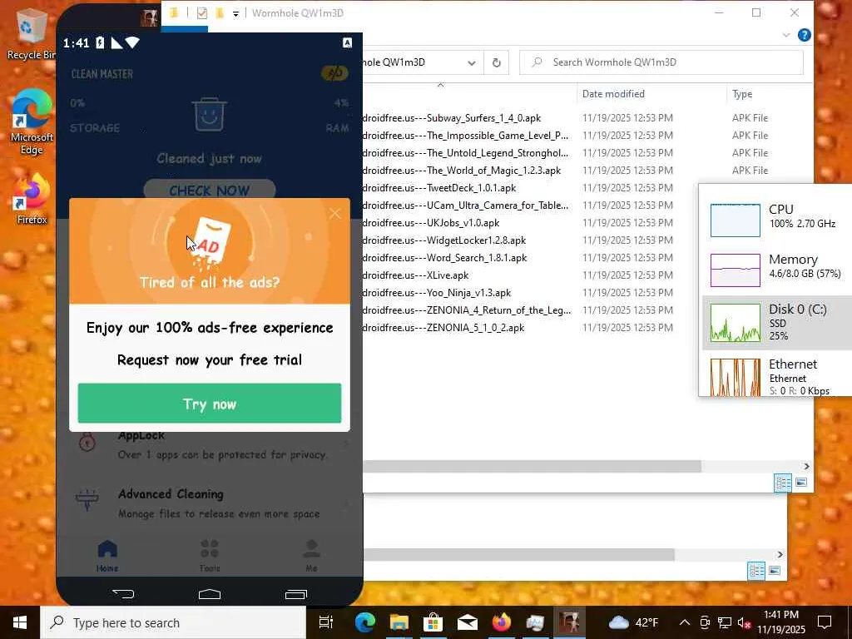Select Ethernet in performance panel
852x639 pixels.
pyautogui.click(x=777, y=376)
